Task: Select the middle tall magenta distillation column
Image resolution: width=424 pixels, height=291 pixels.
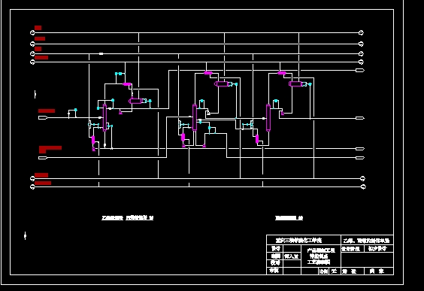Action: tap(195, 117)
